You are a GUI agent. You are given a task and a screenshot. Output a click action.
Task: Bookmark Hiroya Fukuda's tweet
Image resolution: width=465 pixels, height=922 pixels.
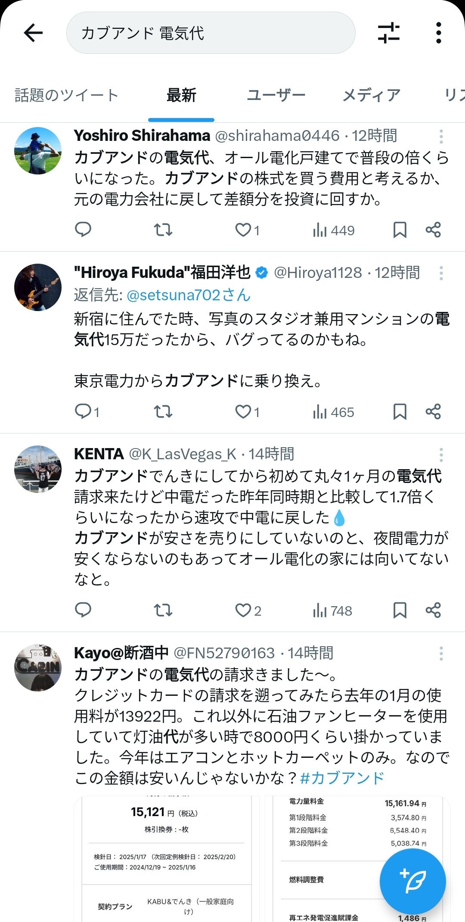[400, 412]
